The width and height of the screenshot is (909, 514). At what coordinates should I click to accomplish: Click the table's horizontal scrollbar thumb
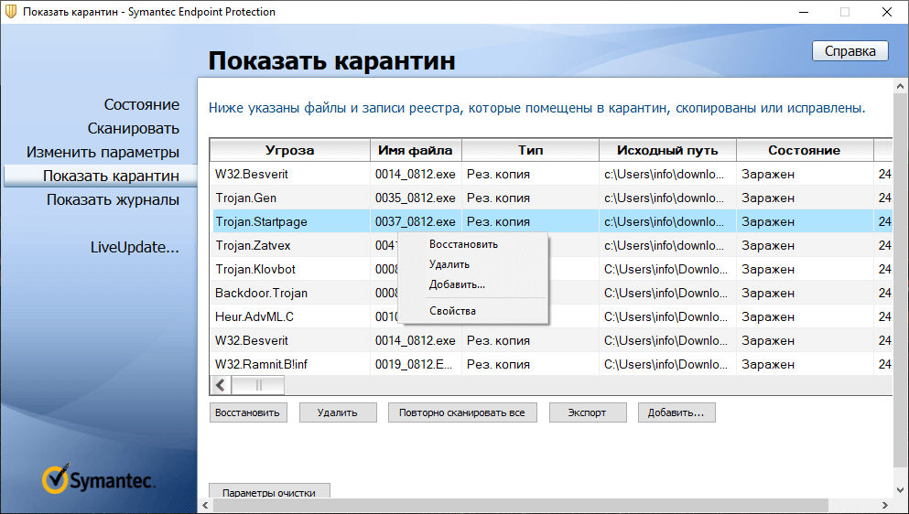258,385
